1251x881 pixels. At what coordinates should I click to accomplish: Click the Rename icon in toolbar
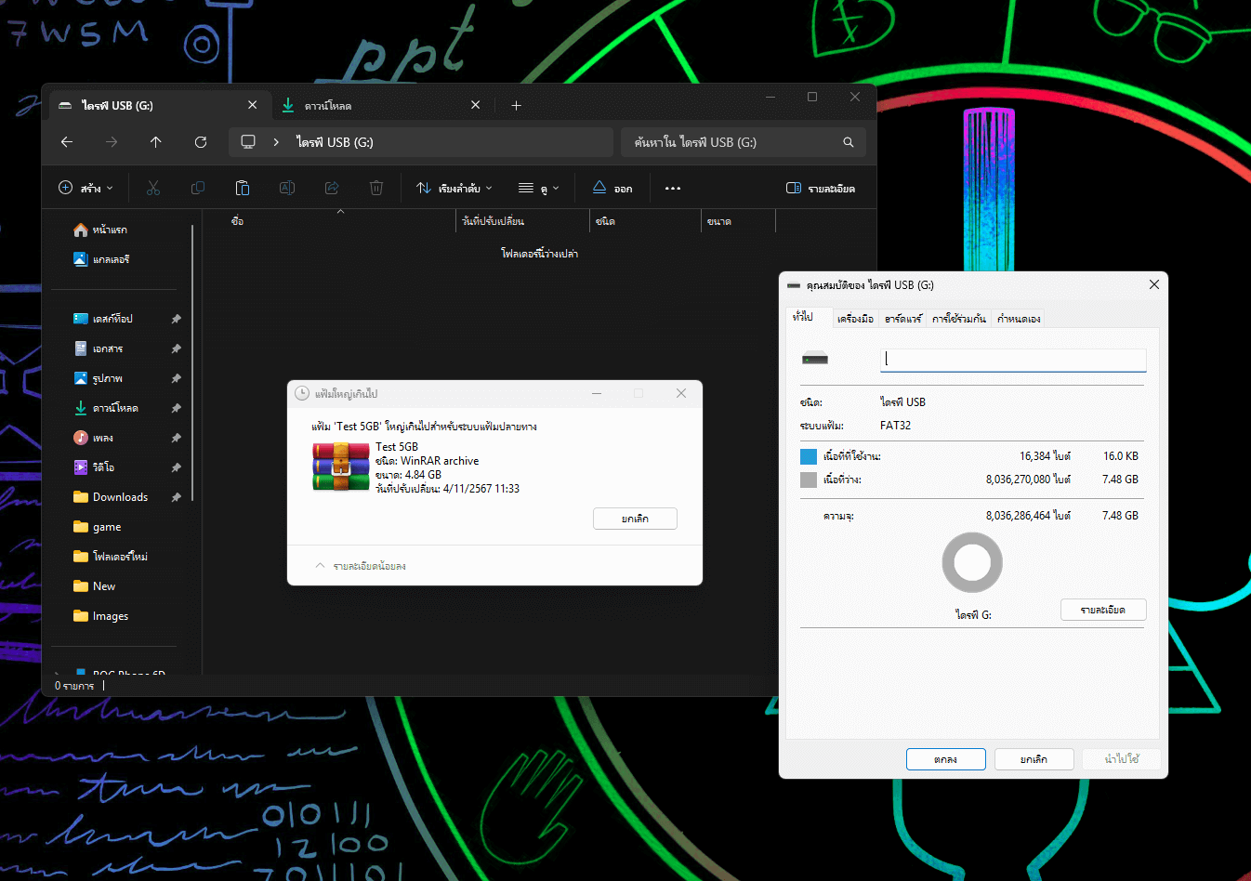(x=287, y=188)
